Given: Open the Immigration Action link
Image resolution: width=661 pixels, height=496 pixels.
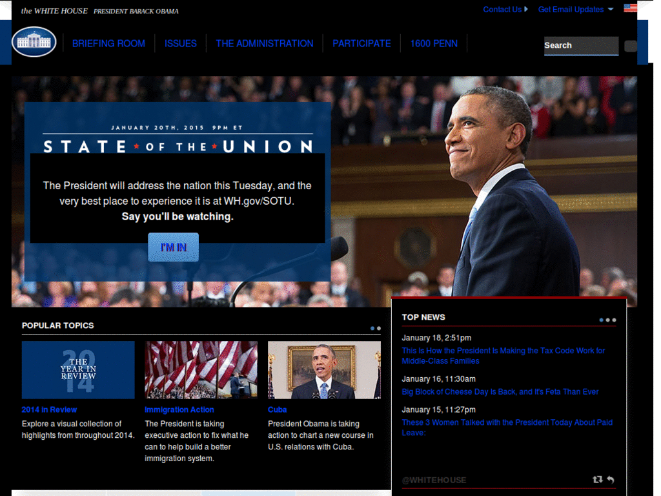Looking at the screenshot, I should pyautogui.click(x=179, y=409).
